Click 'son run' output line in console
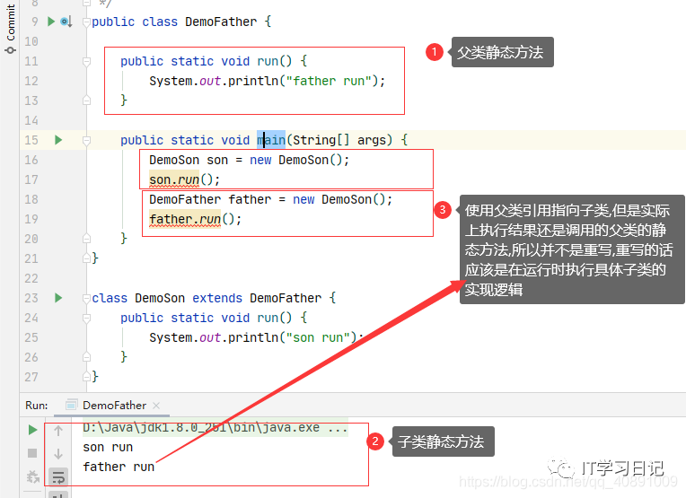 point(108,447)
